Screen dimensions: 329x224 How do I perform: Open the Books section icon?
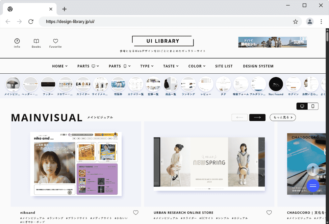(x=36, y=41)
